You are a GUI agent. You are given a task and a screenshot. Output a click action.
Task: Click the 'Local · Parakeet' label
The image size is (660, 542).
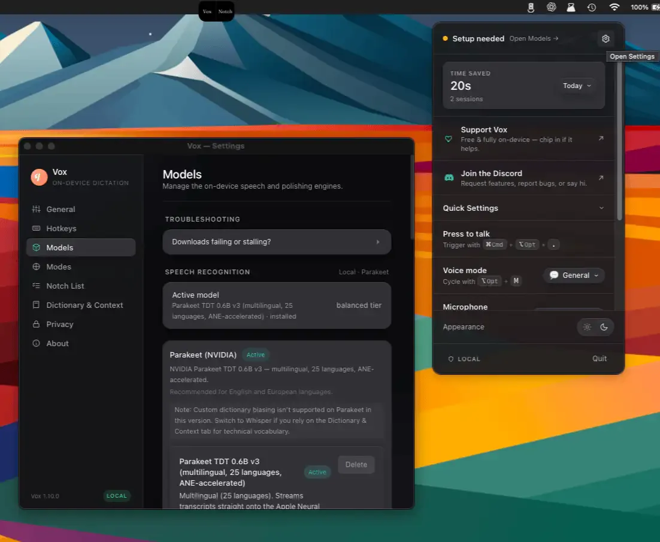(364, 272)
